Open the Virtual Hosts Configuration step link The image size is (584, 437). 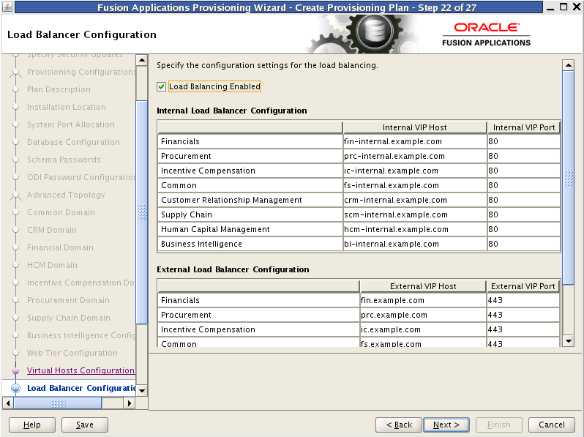click(x=81, y=370)
